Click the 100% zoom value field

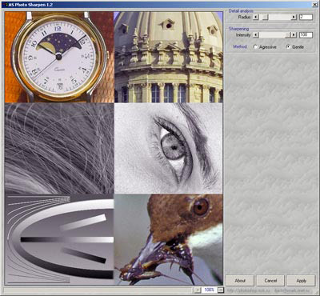click(x=210, y=290)
